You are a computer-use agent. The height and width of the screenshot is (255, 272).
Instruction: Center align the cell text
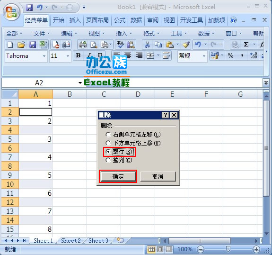point(128,55)
